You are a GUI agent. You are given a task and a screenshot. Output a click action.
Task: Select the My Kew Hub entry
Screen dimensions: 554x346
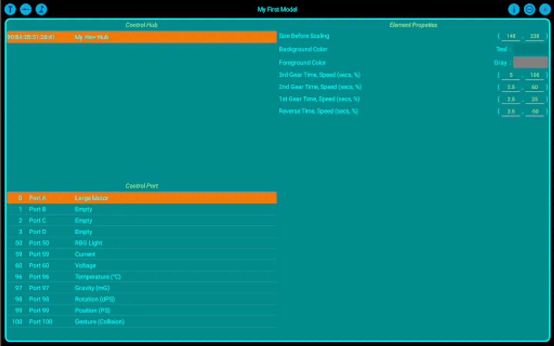142,37
